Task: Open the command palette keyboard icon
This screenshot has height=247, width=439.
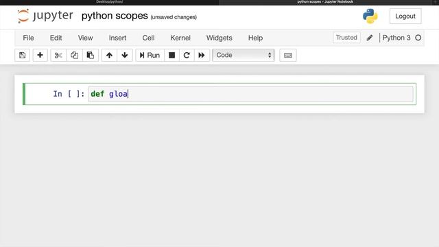Action: [288, 55]
